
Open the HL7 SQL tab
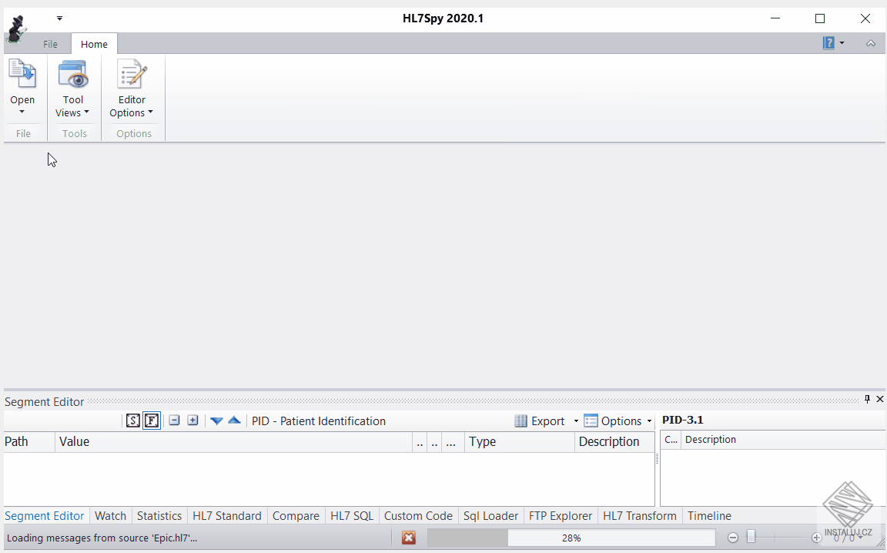click(x=352, y=515)
